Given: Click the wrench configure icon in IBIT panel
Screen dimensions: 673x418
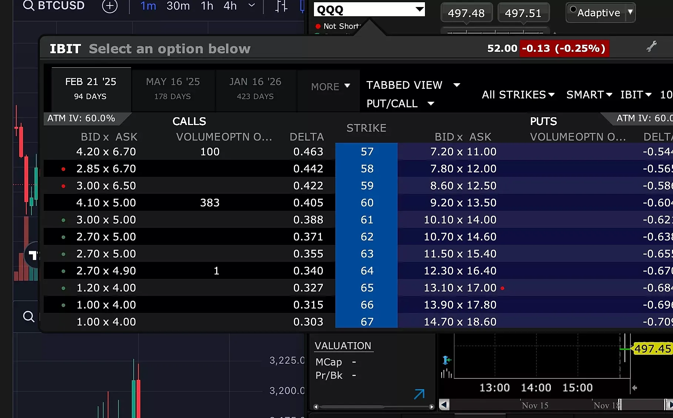Looking at the screenshot, I should pos(651,46).
